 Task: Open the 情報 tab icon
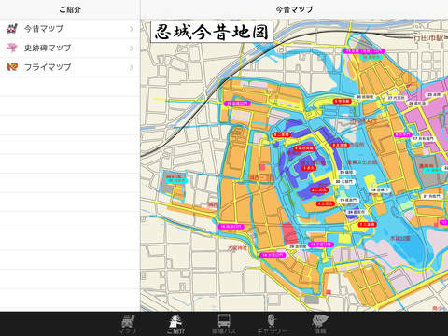tap(320, 324)
